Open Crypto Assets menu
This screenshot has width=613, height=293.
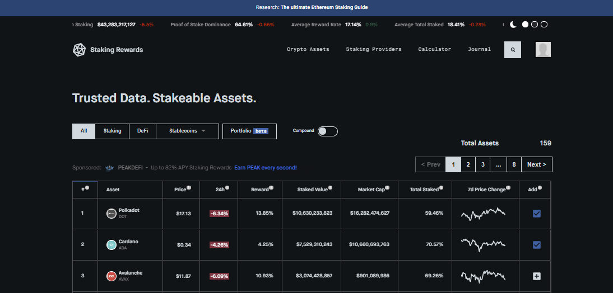tap(308, 49)
